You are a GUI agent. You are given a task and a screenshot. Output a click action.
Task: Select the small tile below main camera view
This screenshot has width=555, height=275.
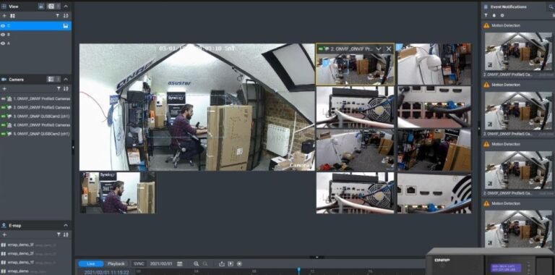pos(117,192)
